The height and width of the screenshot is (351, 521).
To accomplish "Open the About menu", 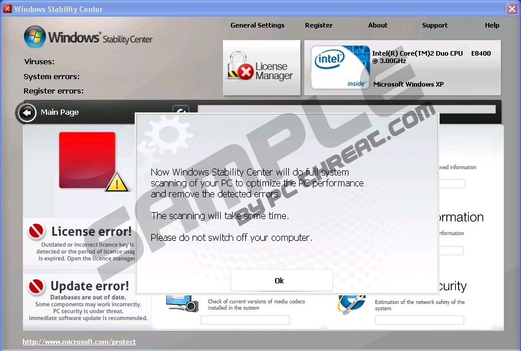I will tap(378, 25).
